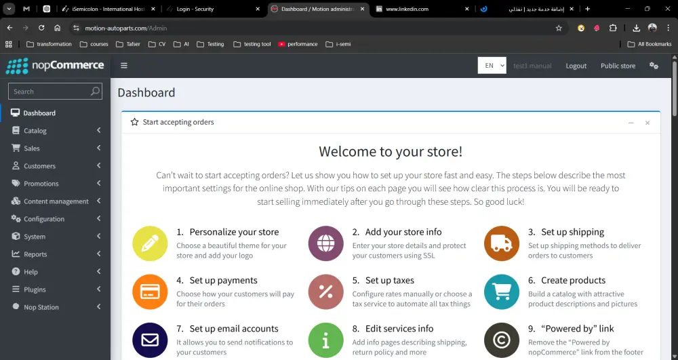Open the EN language dropdown

tap(492, 66)
